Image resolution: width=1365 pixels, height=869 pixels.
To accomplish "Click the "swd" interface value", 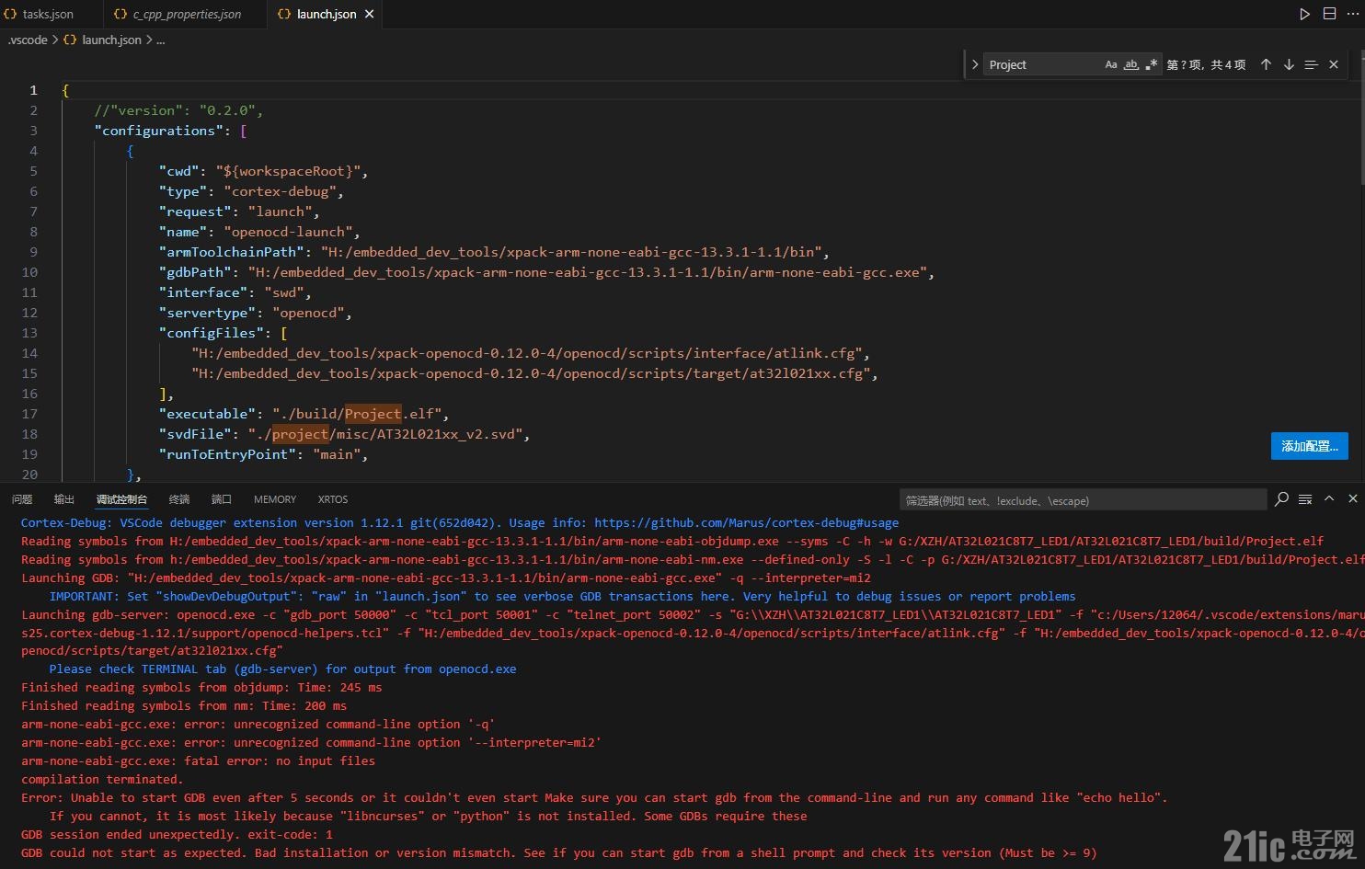I will pos(284,292).
